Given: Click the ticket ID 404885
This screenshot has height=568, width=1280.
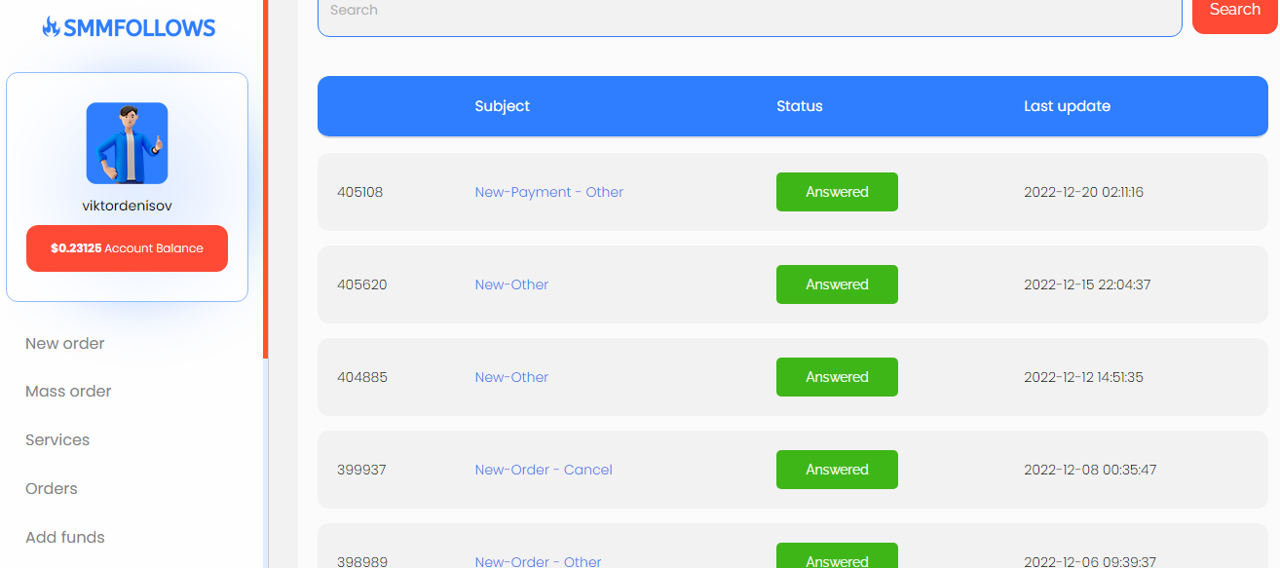Looking at the screenshot, I should click(x=362, y=377).
